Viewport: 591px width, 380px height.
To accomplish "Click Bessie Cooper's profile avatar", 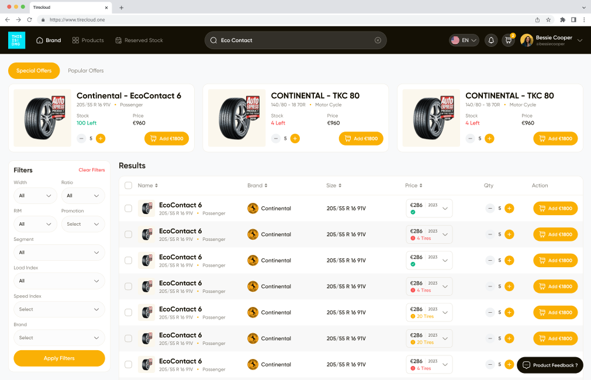I will [527, 40].
